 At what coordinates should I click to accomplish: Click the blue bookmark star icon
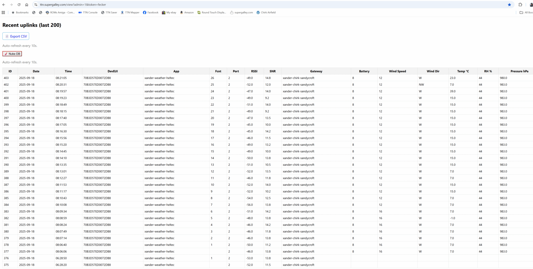(x=509, y=5)
